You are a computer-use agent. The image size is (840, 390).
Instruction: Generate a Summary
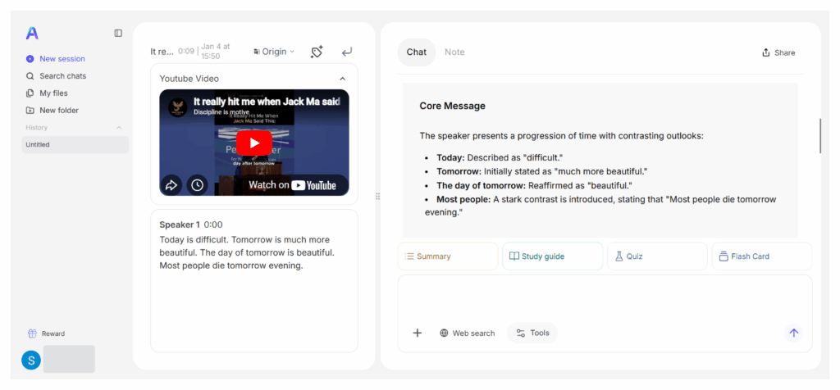pyautogui.click(x=448, y=256)
